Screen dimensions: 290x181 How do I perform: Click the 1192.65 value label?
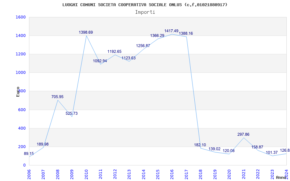coord(115,51)
